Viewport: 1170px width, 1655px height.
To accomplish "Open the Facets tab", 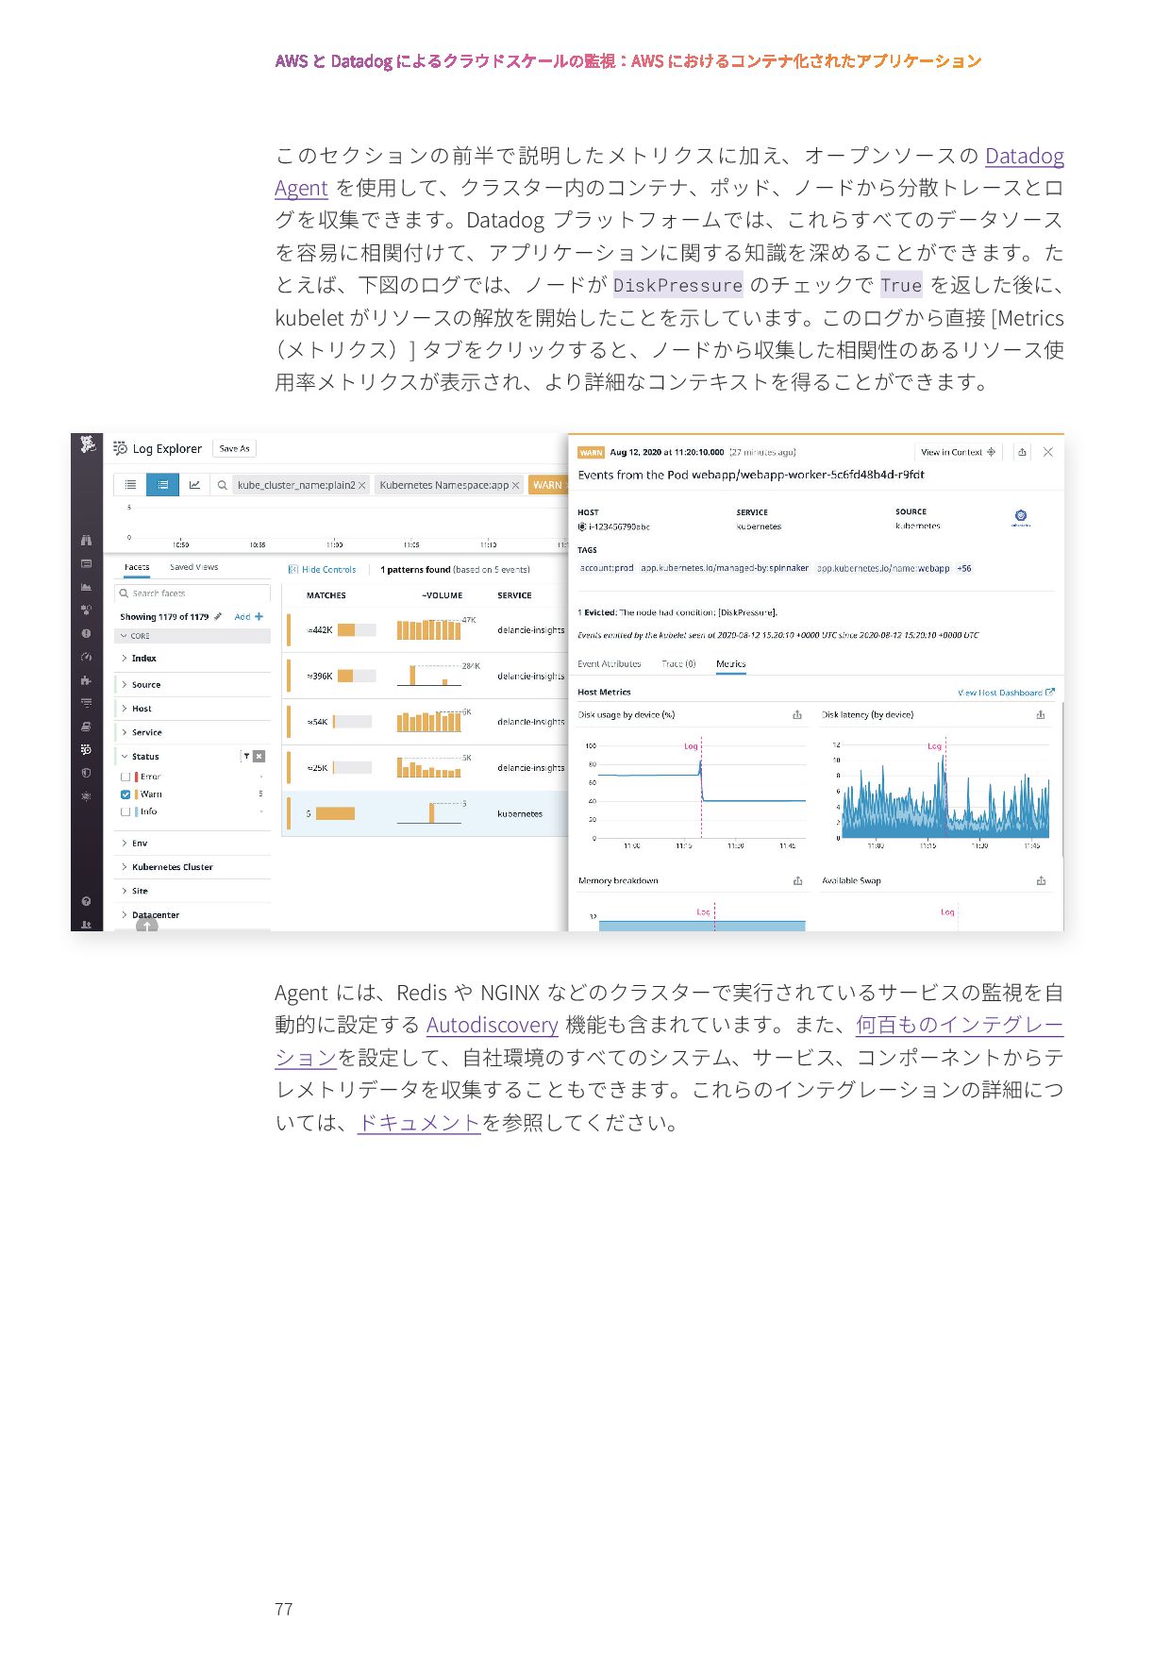I will pos(137,567).
